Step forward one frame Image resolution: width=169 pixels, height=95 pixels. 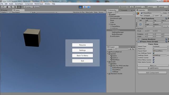point(89,7)
